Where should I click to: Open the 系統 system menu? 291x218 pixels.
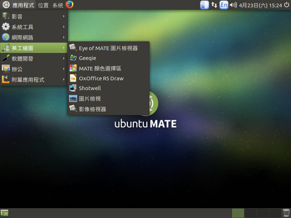tap(58, 5)
